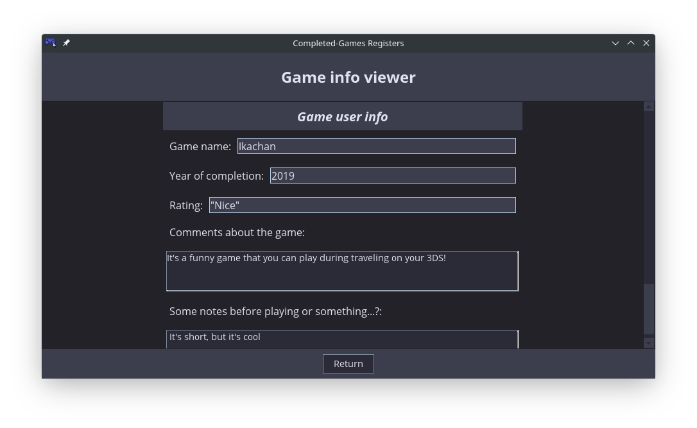Click 'Some notes before playing or something...?:' label
697x428 pixels.
click(x=275, y=311)
